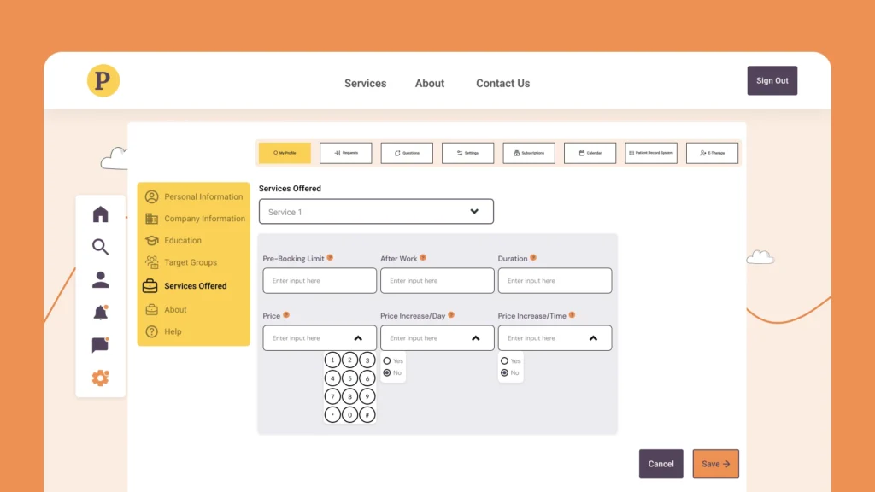Click the Save button
The width and height of the screenshot is (875, 492).
click(715, 464)
